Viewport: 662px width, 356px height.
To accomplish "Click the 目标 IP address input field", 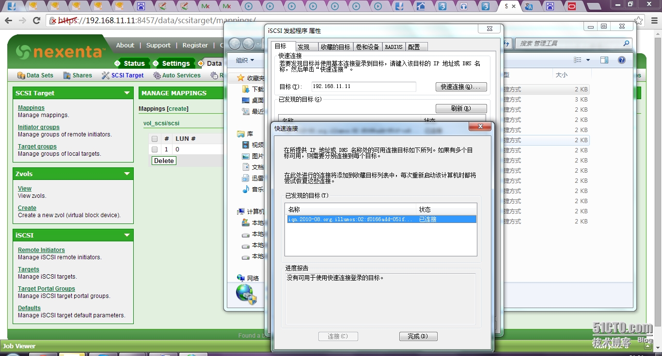I will coord(363,87).
